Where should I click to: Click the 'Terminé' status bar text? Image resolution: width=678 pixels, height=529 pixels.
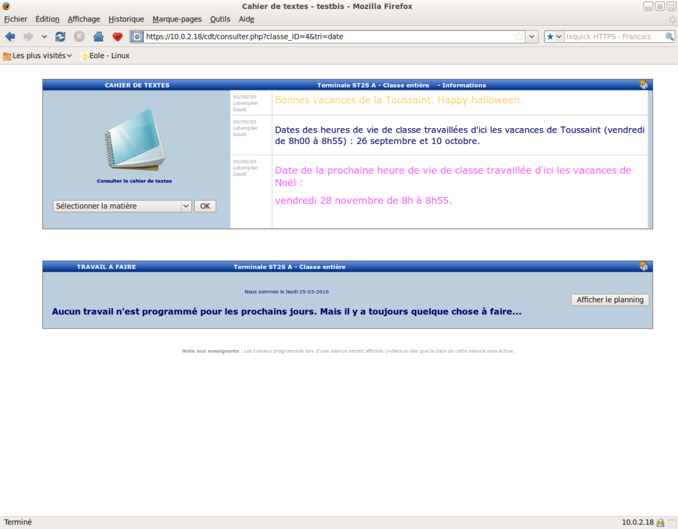click(x=18, y=523)
